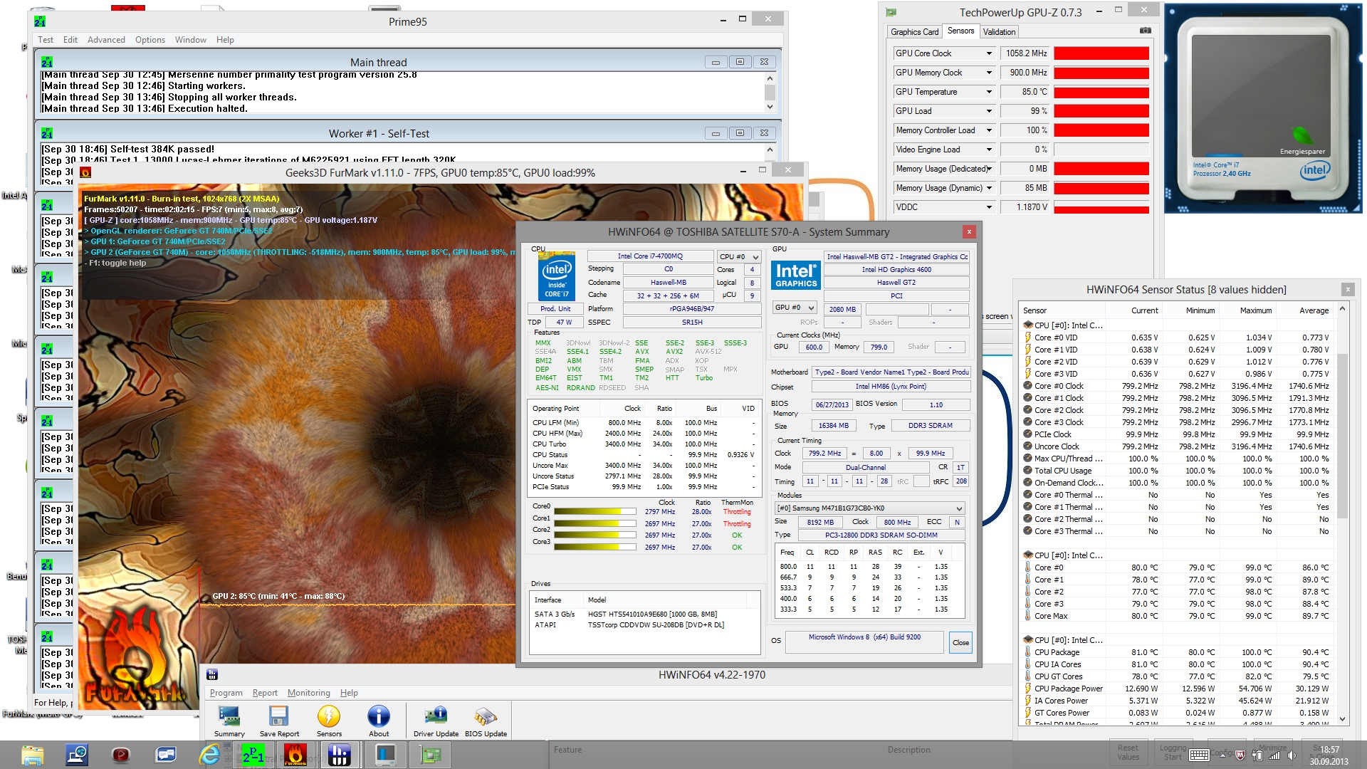Click the Intel Graphics logo in System Summary

[x=796, y=275]
